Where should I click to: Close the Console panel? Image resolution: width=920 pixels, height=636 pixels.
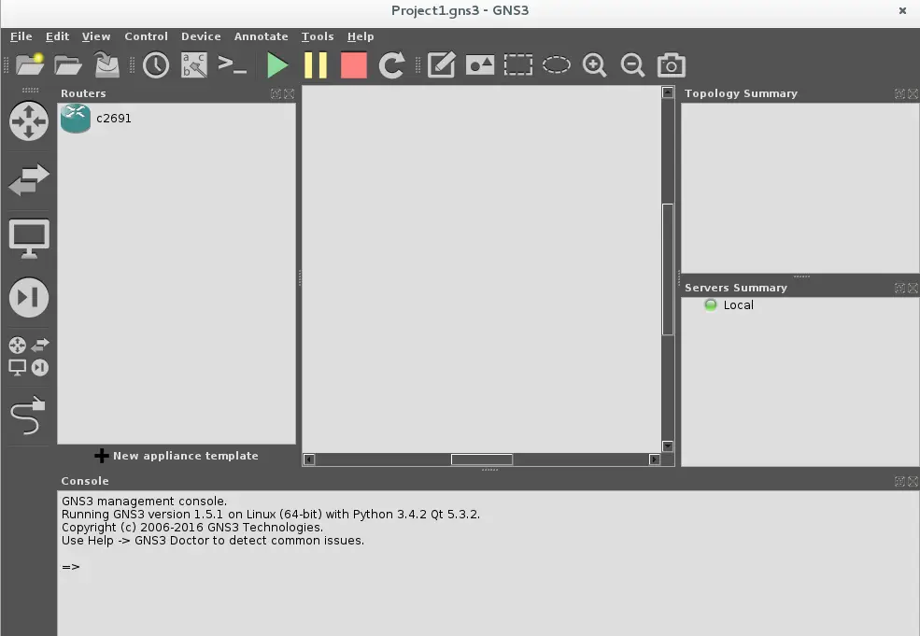click(x=913, y=482)
